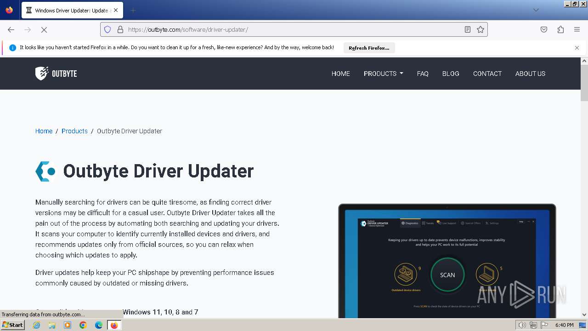Click the Diagnostics tab in product screenshot
Screen dimensions: 588x331
(410, 223)
